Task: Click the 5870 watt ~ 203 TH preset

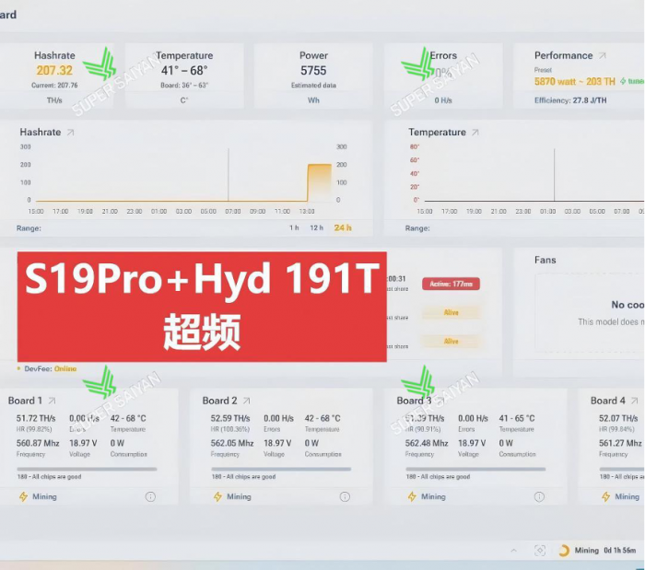Action: 575,81
